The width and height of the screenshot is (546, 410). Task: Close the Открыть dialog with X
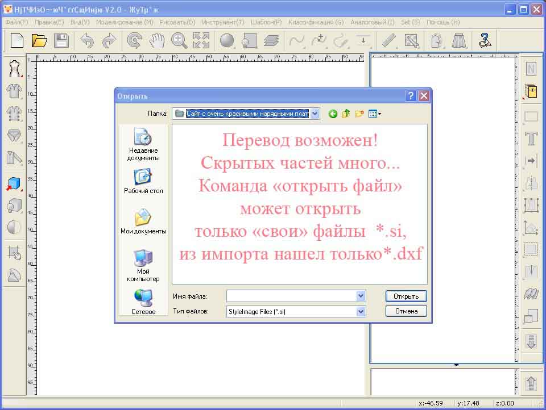[424, 95]
